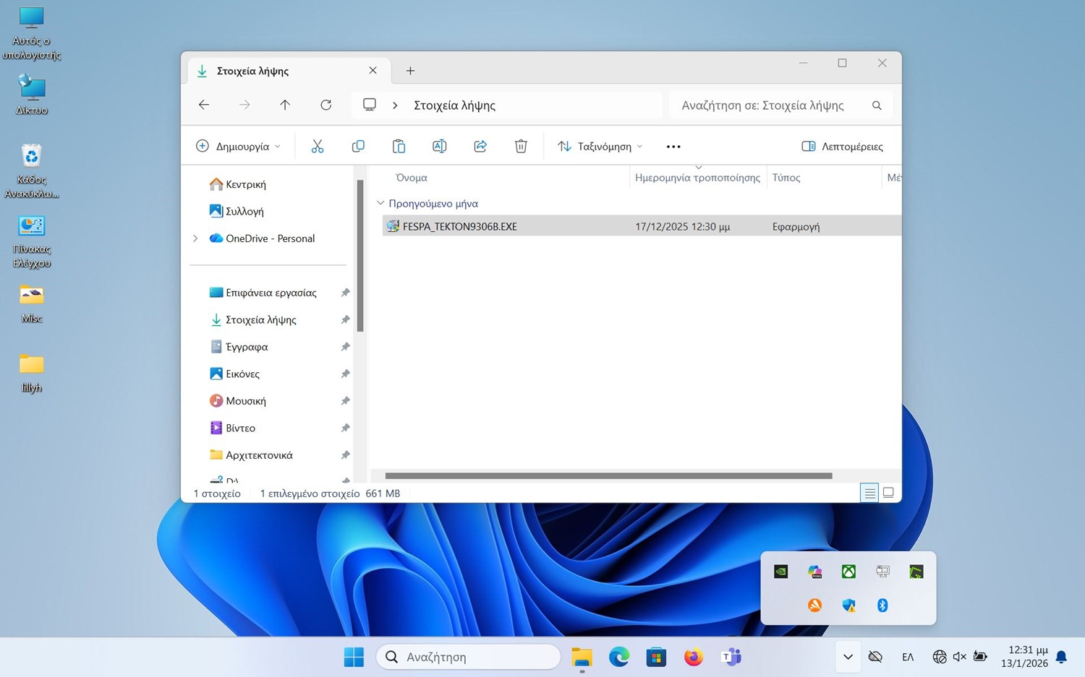The image size is (1085, 677).
Task: Switch to details list view
Action: pos(869,493)
